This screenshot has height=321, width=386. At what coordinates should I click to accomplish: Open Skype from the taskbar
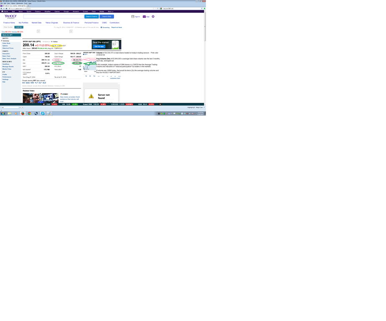(x=43, y=113)
